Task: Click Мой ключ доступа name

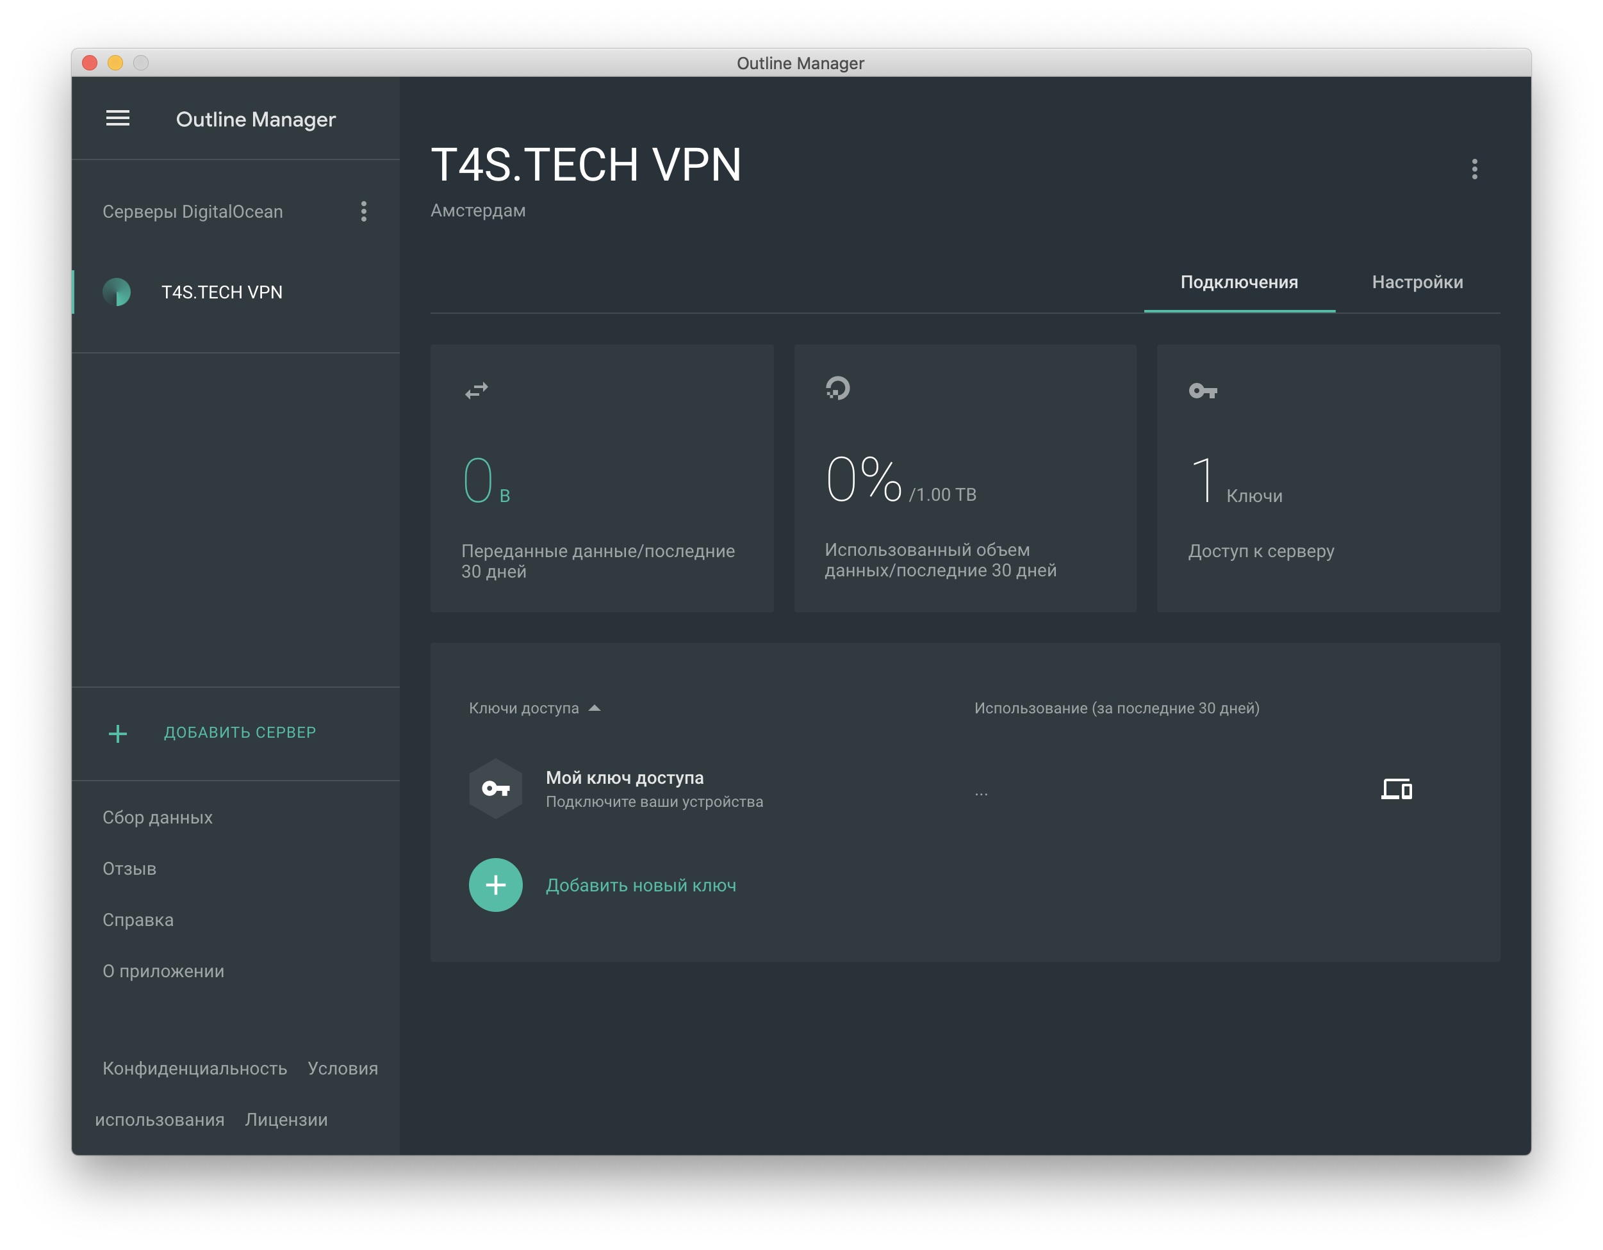Action: [625, 777]
